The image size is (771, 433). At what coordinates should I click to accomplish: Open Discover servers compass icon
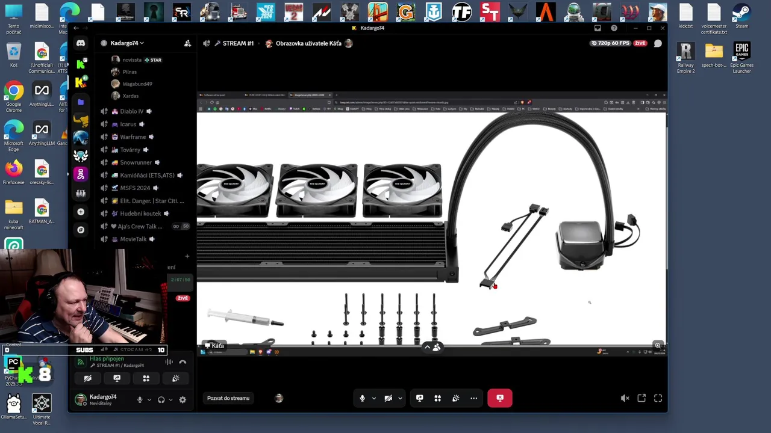click(81, 230)
